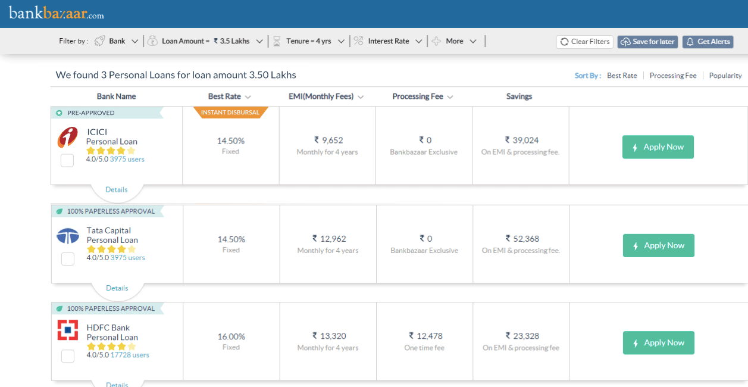Click the money bag Loan Amount icon

[152, 41]
